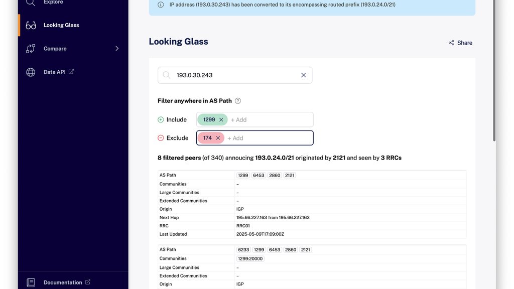Click the search magnifier icon in input
The width and height of the screenshot is (514, 289).
click(x=167, y=75)
